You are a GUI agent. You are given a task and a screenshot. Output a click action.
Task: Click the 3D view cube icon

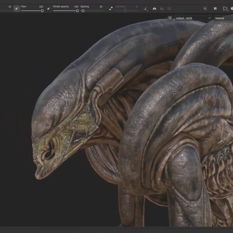[x=231, y=8]
